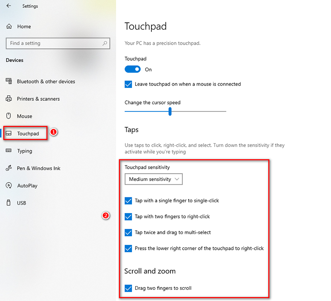Uncheck Tap with a single finger to single-click
This screenshot has width=331, height=301.
tap(128, 201)
